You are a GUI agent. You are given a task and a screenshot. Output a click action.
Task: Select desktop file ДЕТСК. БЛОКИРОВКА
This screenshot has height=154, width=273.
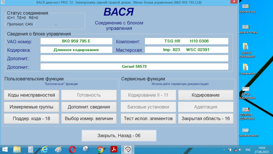point(247,93)
